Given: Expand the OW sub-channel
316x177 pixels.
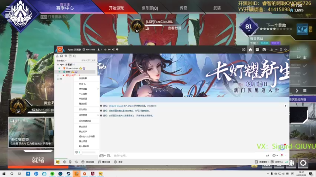Looking at the screenshot, I should pyautogui.click(x=58, y=79).
